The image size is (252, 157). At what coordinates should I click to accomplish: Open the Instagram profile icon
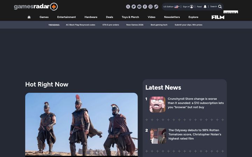pos(150,7)
